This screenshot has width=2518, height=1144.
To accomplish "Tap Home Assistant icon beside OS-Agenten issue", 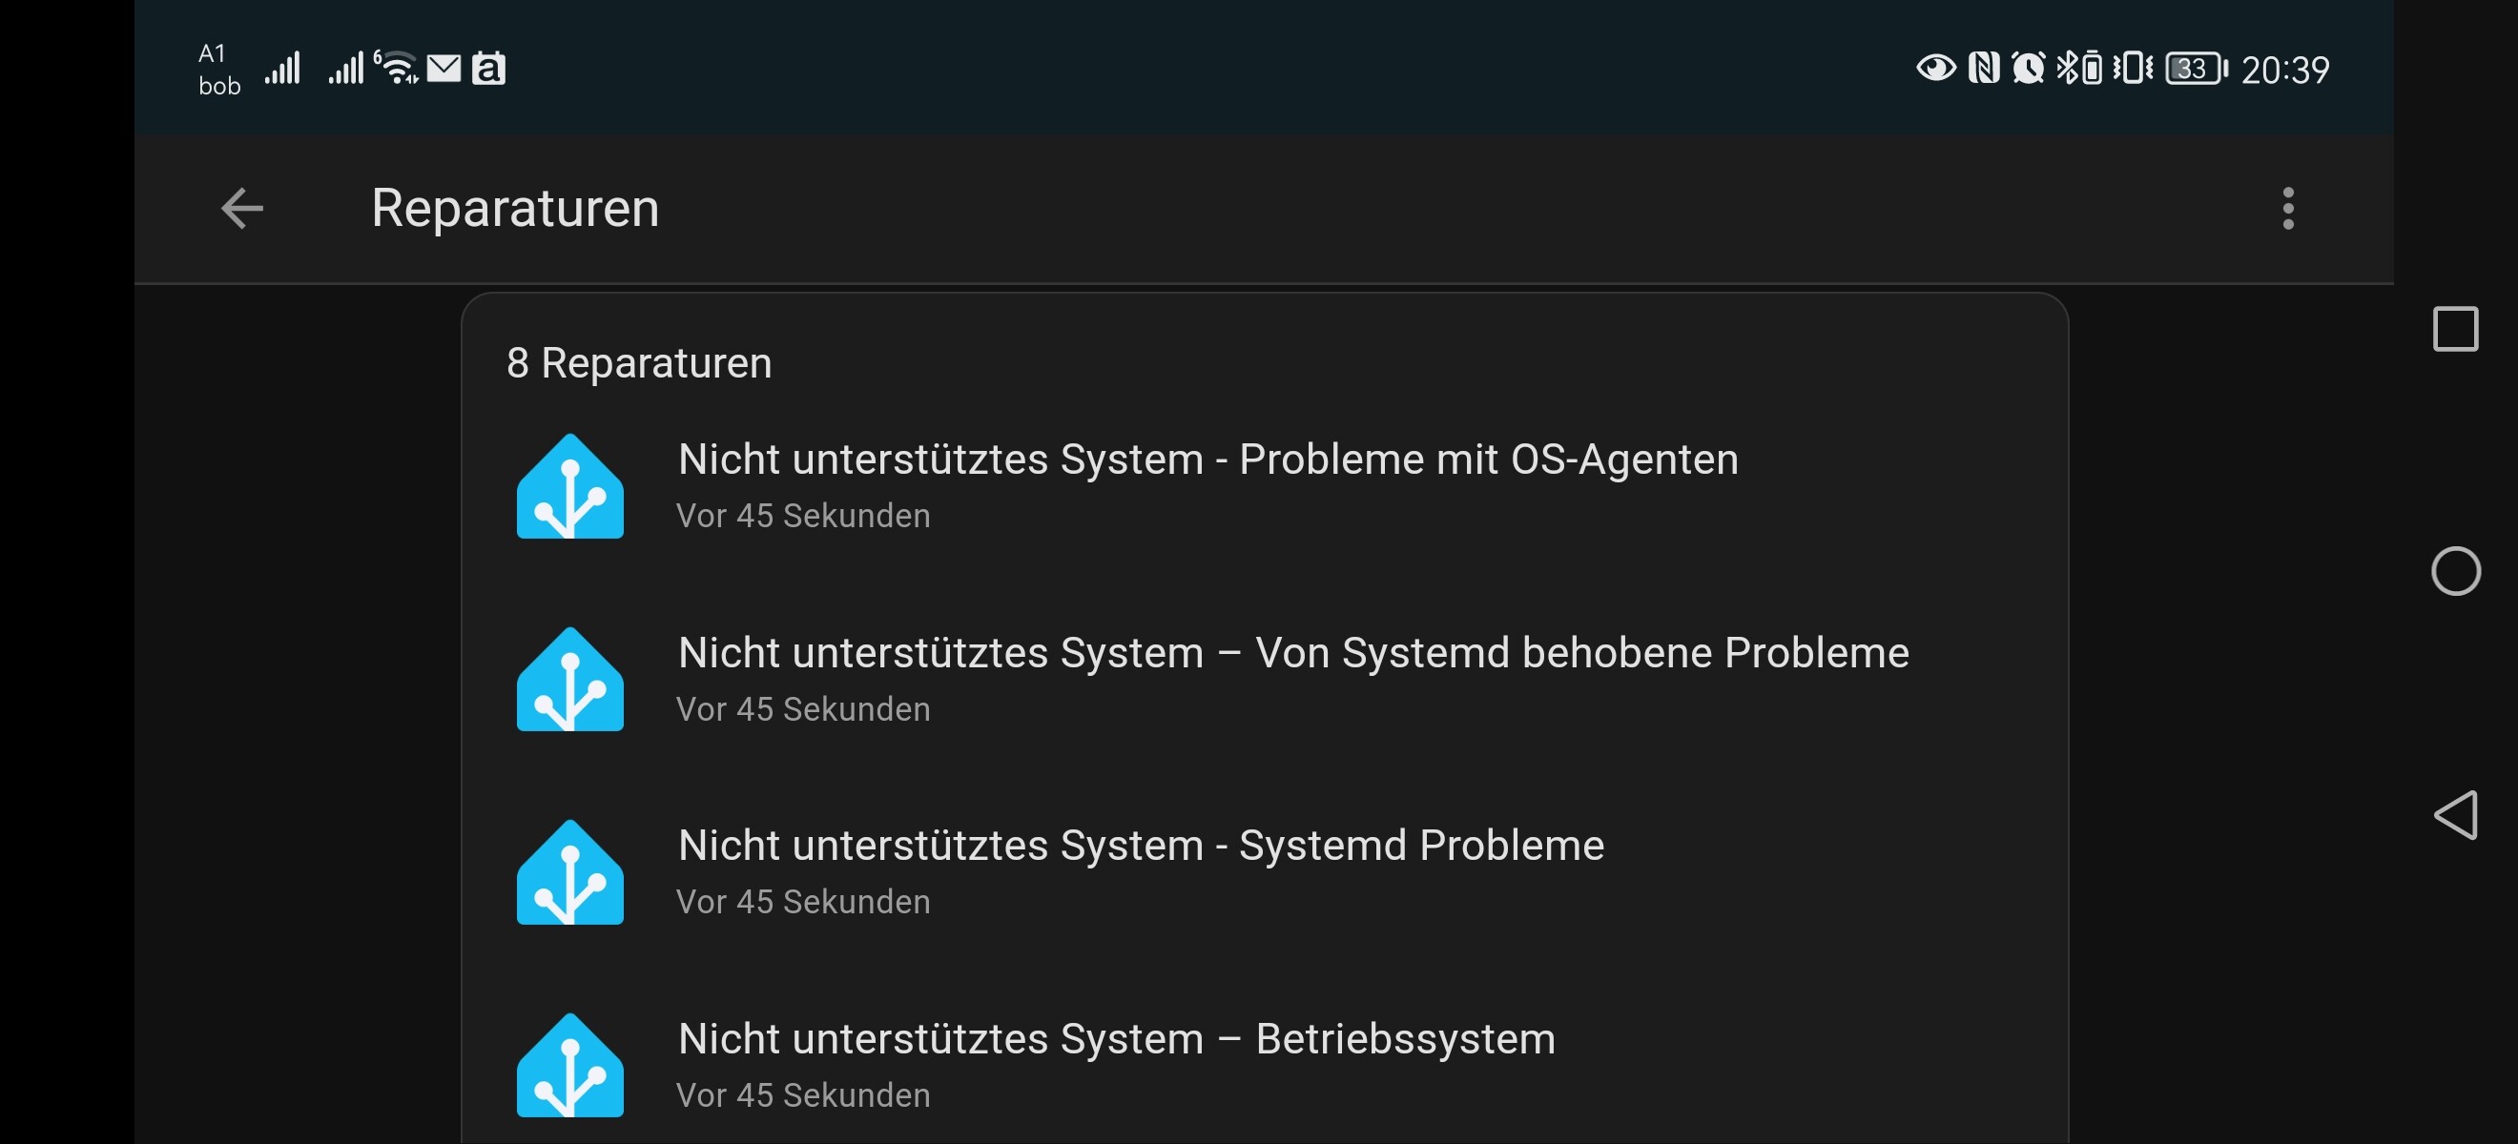I will tap(569, 485).
